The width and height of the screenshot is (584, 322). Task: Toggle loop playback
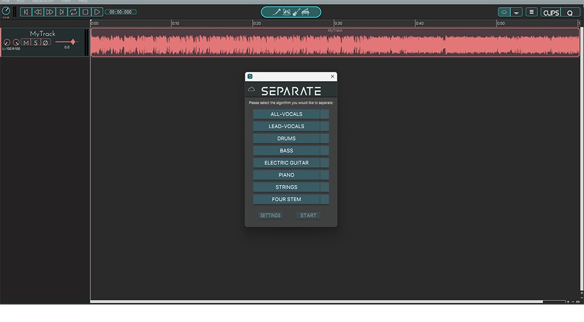tap(74, 12)
